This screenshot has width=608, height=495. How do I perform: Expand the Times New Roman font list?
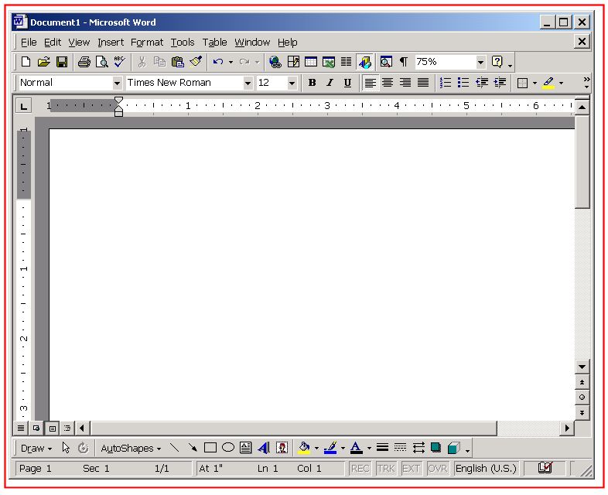[x=248, y=83]
